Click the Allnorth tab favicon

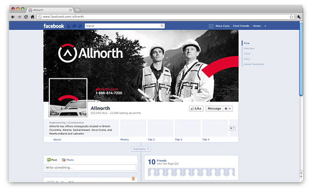pos(30,10)
